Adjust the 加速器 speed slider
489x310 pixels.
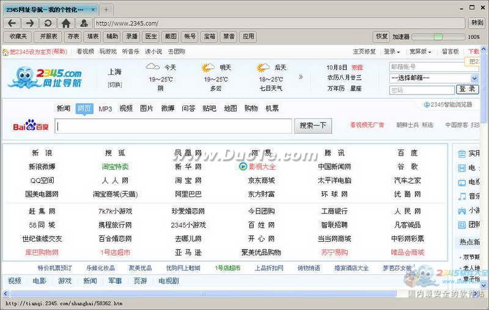438,37
